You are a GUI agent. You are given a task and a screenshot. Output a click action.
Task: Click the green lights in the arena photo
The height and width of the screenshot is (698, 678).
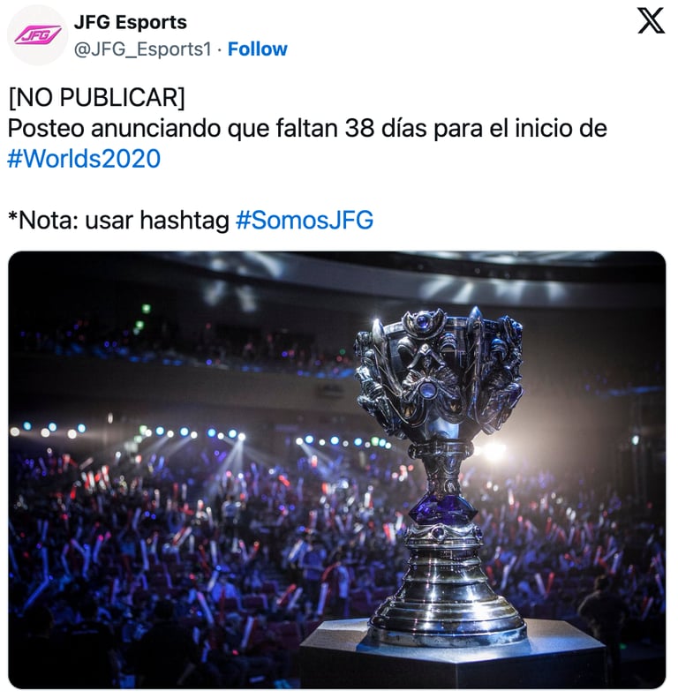click(142, 317)
